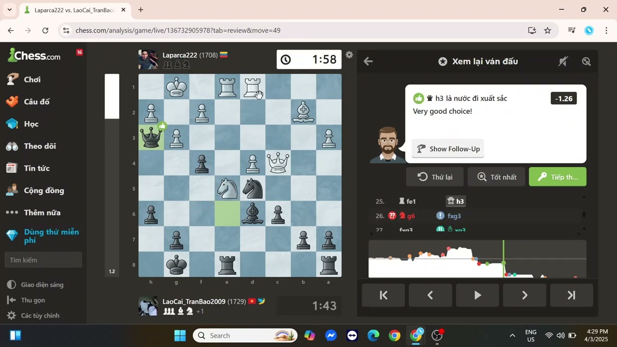The image size is (617, 347).
Task: Click the evaluation graph timeline
Action: pyautogui.click(x=477, y=259)
